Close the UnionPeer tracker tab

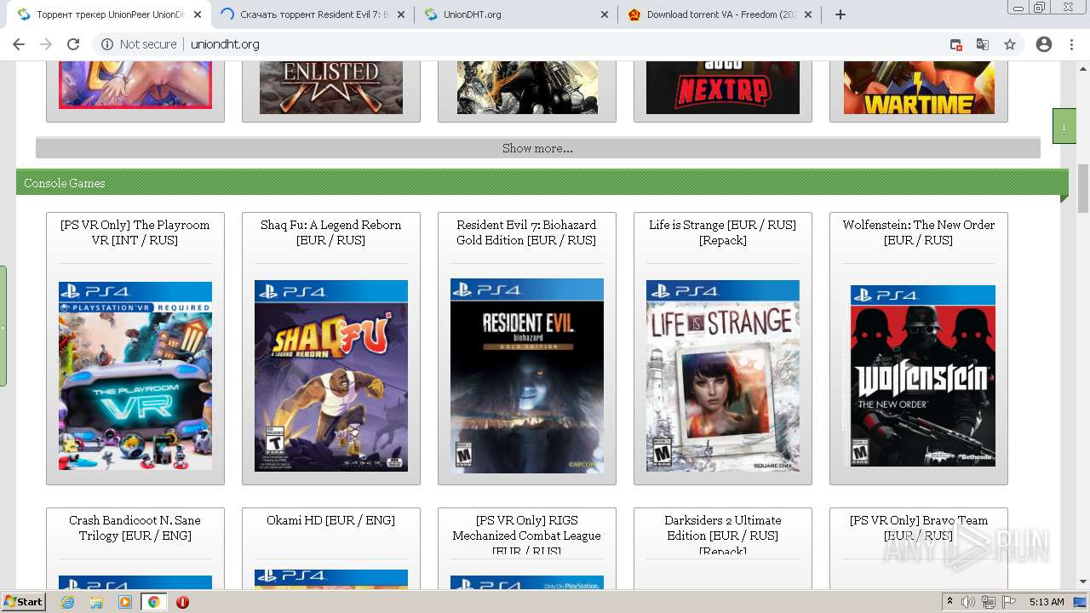(198, 14)
